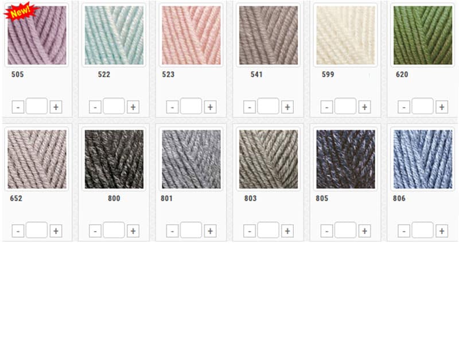Add one of yarn color 652

tap(56, 231)
